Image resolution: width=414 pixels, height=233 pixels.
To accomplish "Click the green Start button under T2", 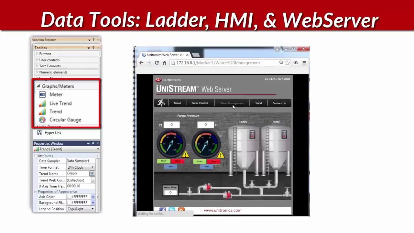I will 200,161.
